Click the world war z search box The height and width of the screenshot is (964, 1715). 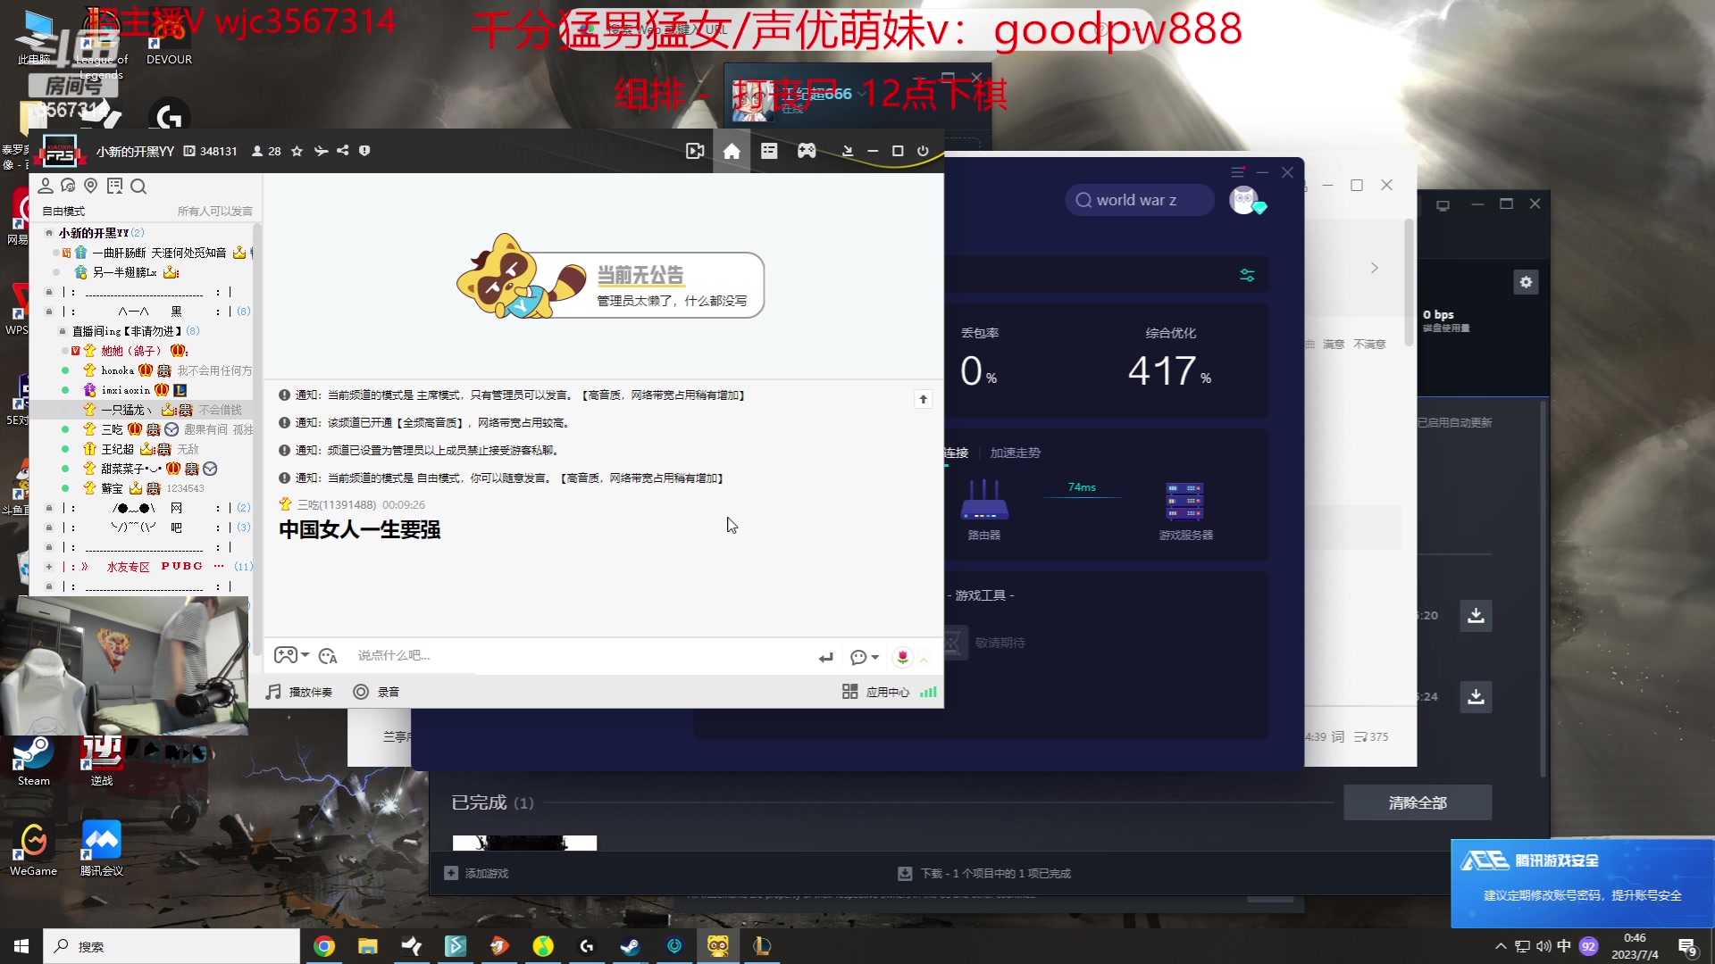(1140, 200)
